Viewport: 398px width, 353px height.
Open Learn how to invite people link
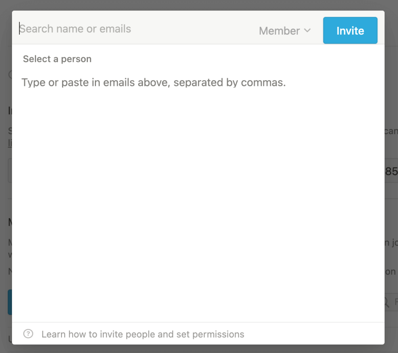point(143,334)
